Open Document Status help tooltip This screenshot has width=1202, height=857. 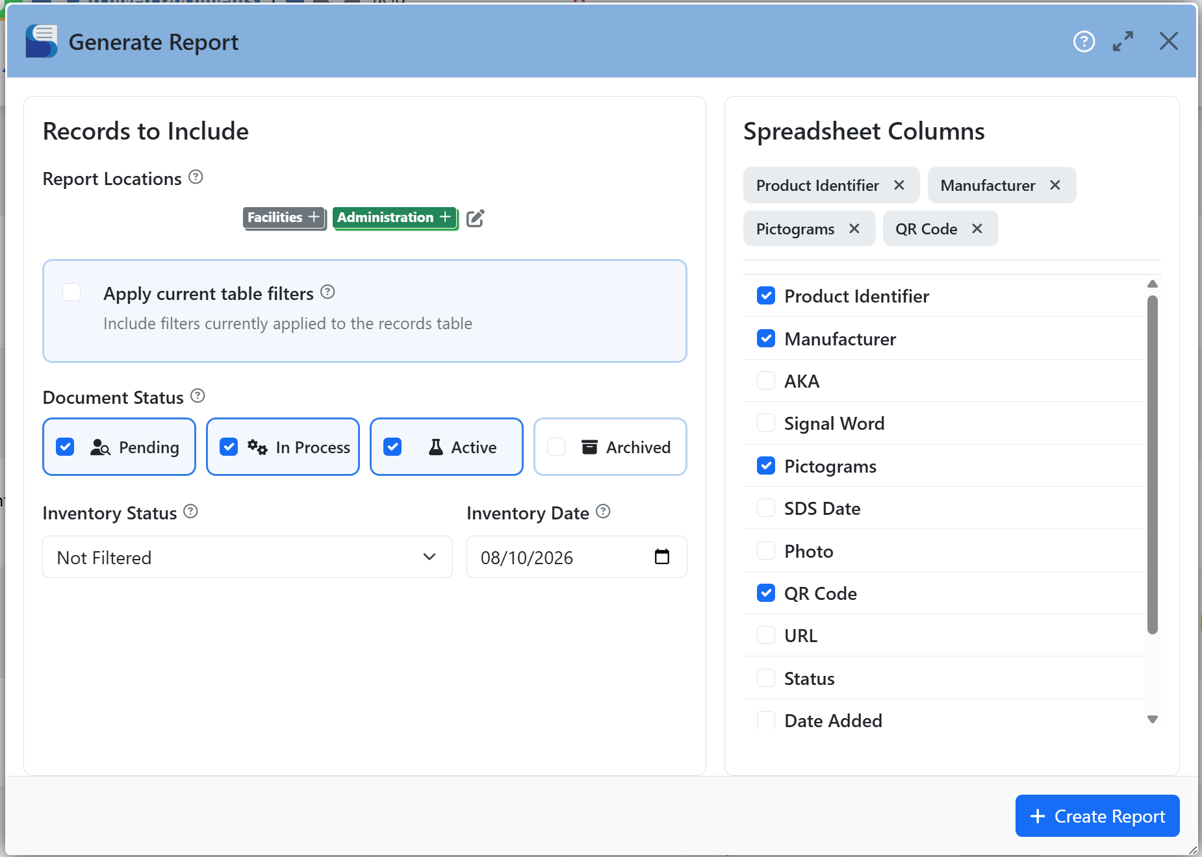click(198, 396)
